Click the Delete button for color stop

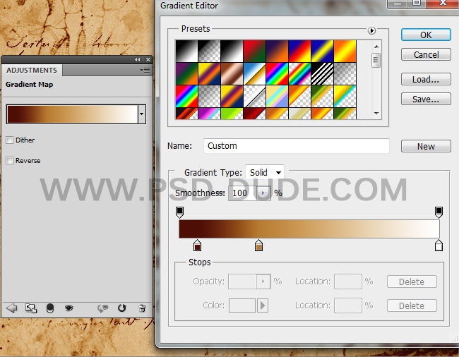point(412,305)
